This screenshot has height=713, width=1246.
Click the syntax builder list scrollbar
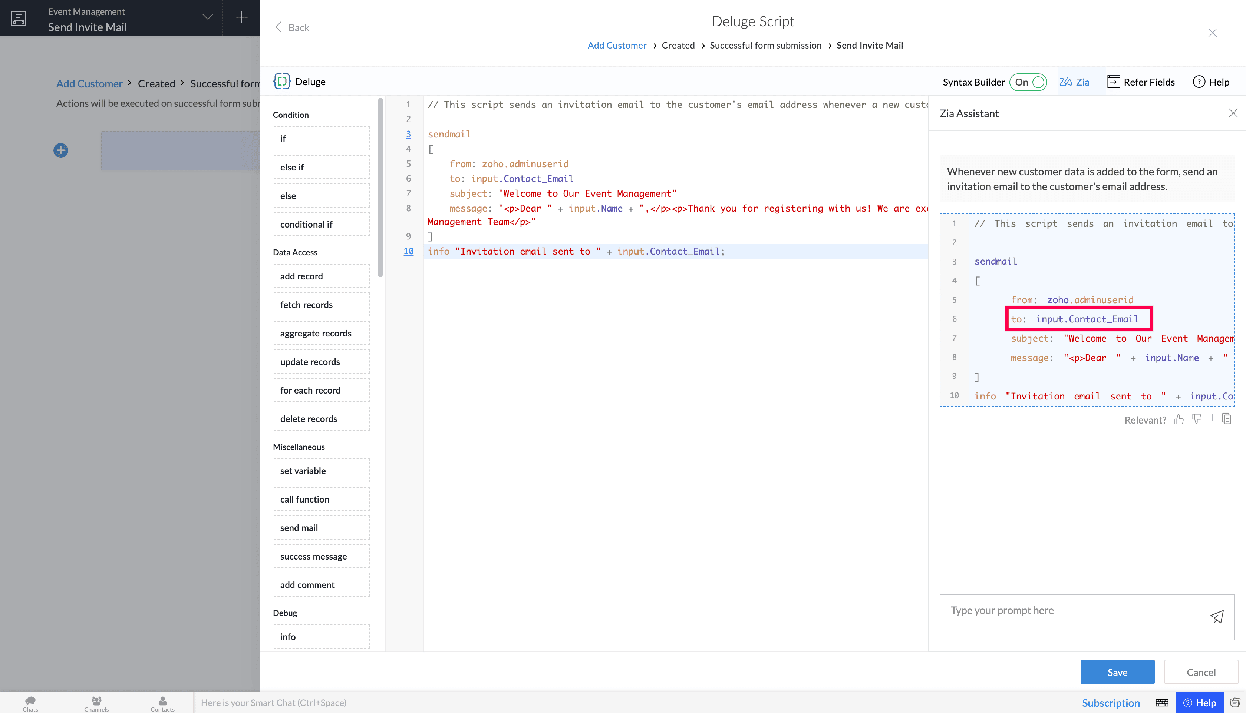click(380, 188)
